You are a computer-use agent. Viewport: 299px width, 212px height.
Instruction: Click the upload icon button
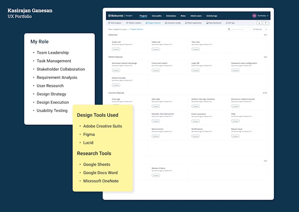(x=259, y=23)
